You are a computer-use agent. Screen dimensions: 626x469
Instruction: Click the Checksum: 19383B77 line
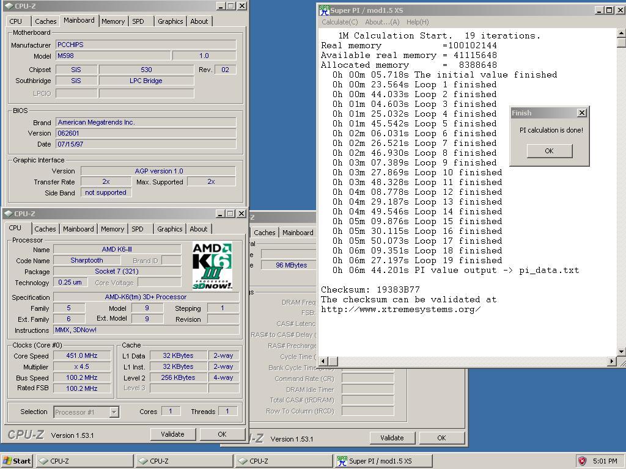coord(370,289)
